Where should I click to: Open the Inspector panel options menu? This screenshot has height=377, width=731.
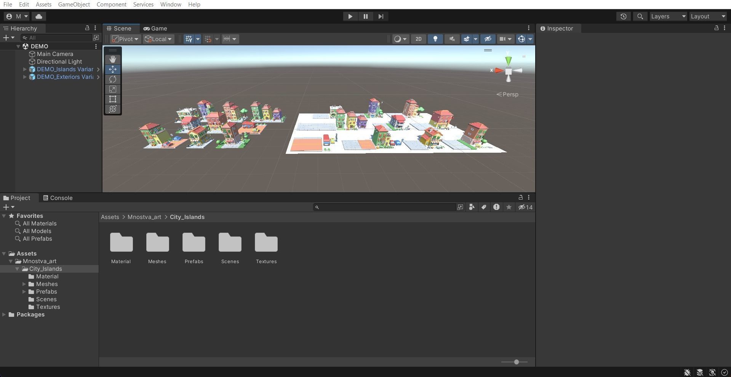724,28
